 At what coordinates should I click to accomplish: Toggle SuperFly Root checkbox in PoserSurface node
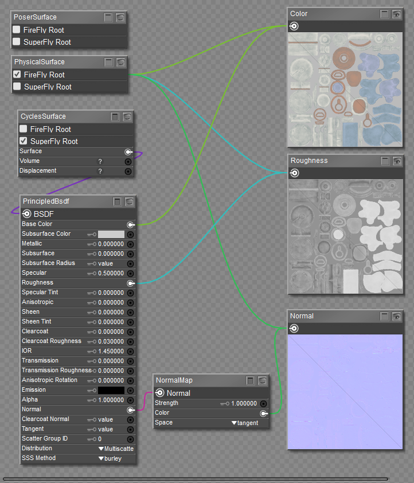(x=17, y=41)
